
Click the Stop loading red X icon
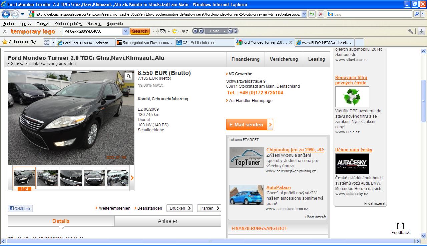point(320,14)
